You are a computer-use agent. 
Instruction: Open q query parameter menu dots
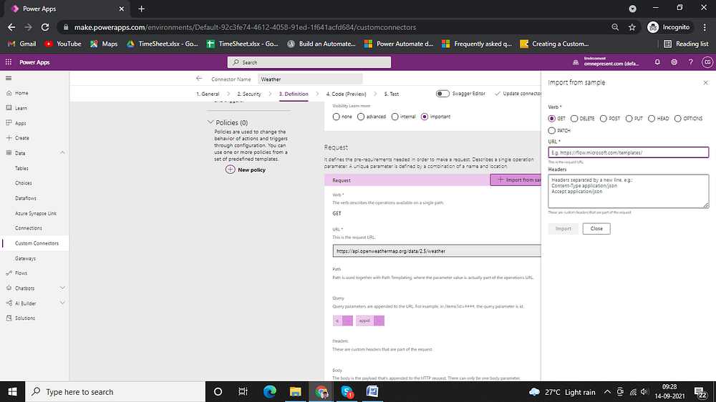coord(347,320)
